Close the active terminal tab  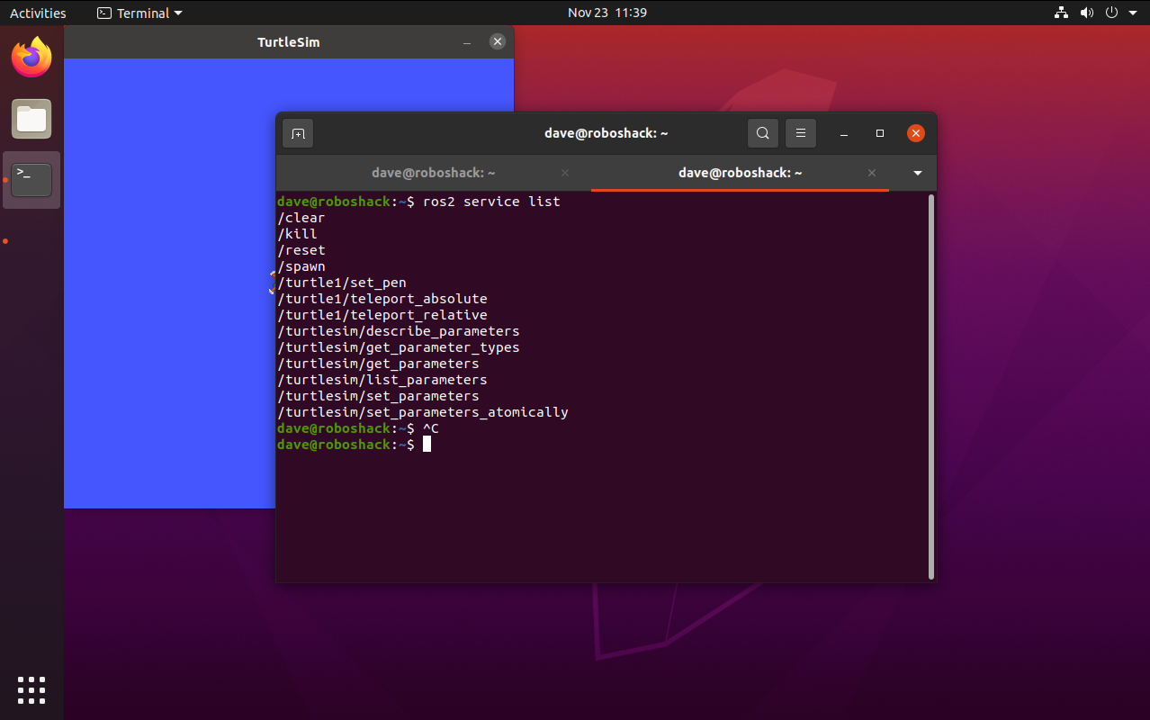(871, 173)
